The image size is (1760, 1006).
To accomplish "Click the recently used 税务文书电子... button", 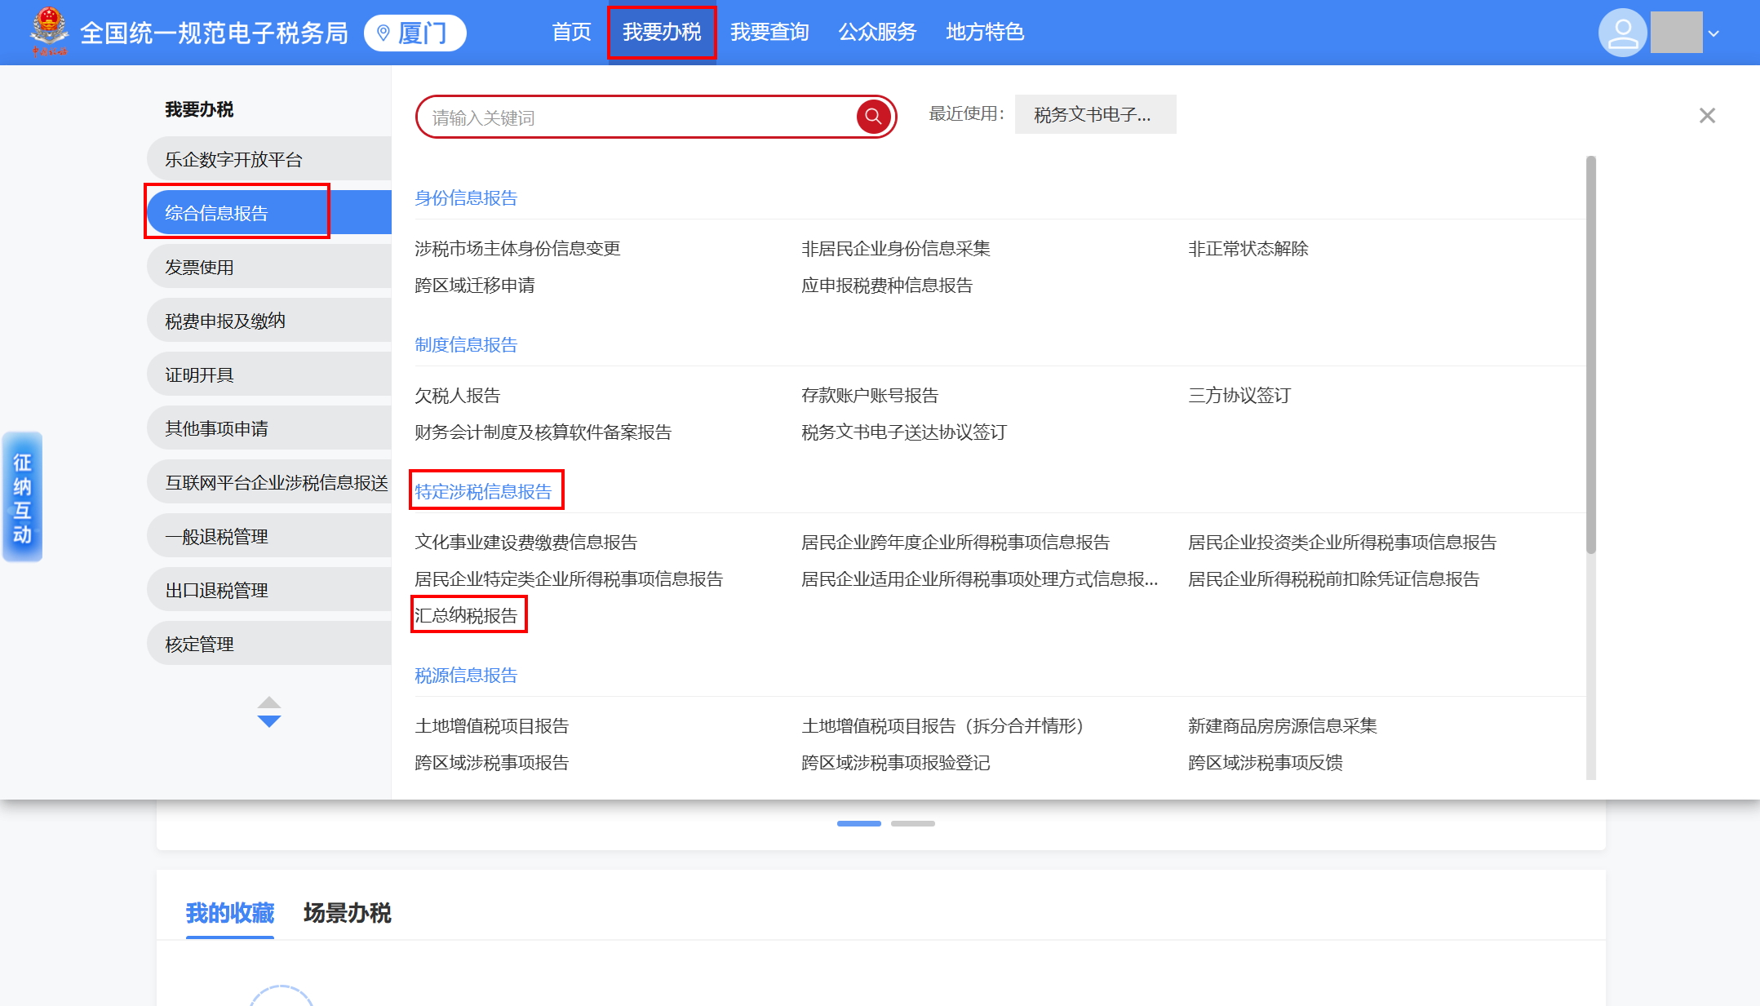I will tap(1094, 114).
